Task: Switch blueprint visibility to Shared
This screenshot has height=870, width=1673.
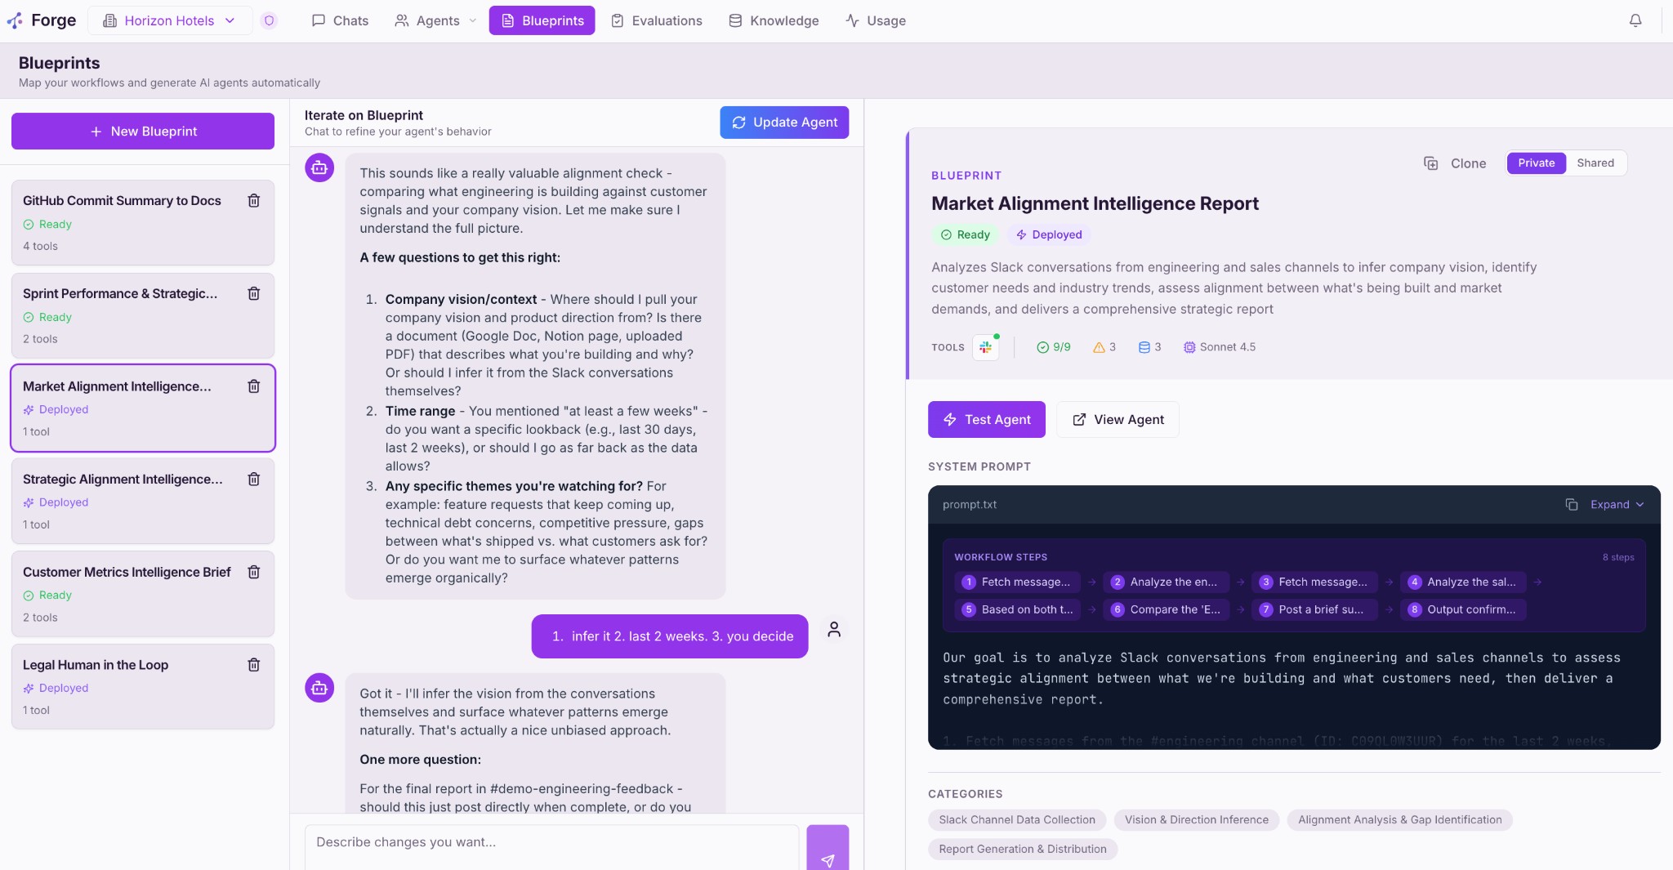Action: point(1595,163)
